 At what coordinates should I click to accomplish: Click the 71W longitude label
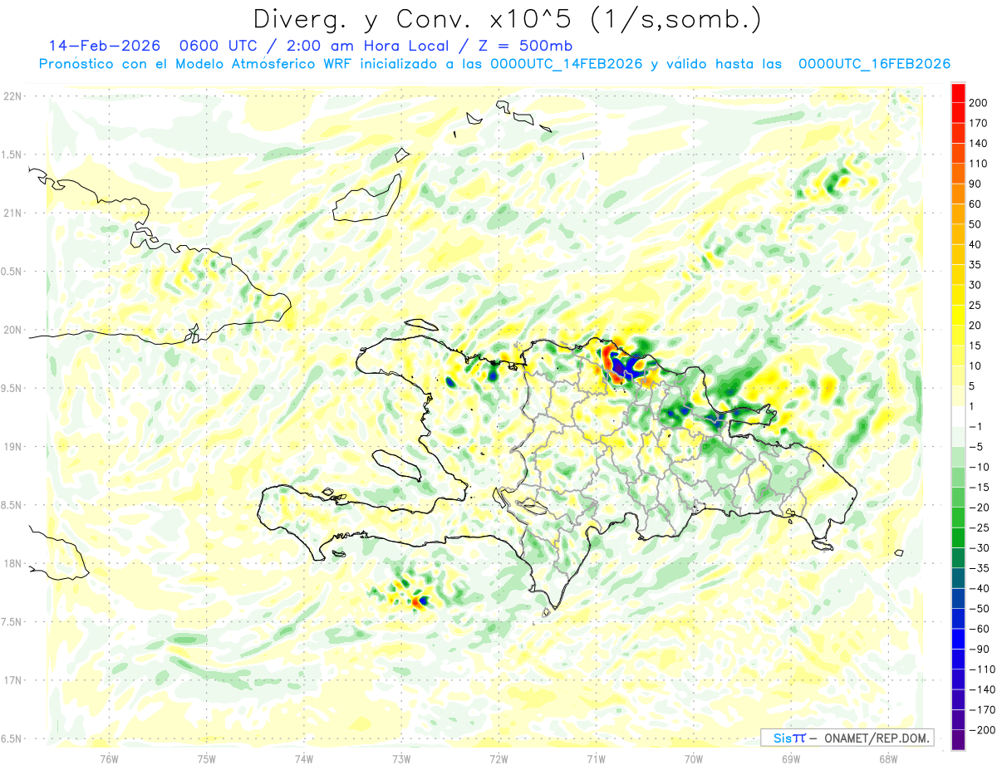point(596,758)
